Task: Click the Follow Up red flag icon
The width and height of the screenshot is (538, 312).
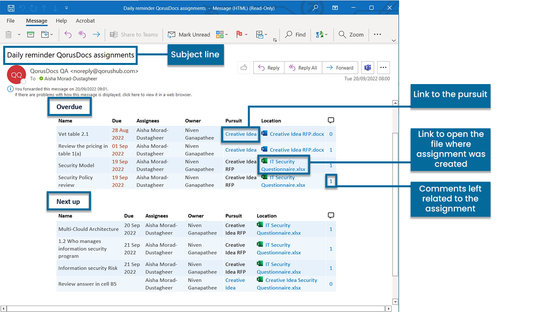Action: (x=239, y=35)
